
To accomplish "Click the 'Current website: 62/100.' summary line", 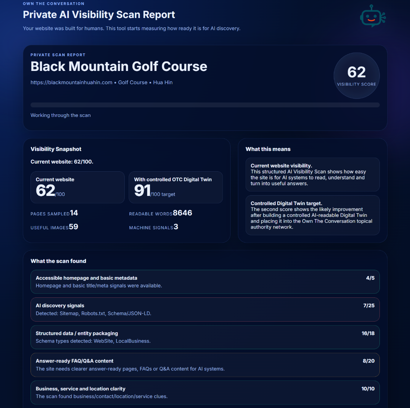I will pyautogui.click(x=62, y=162).
